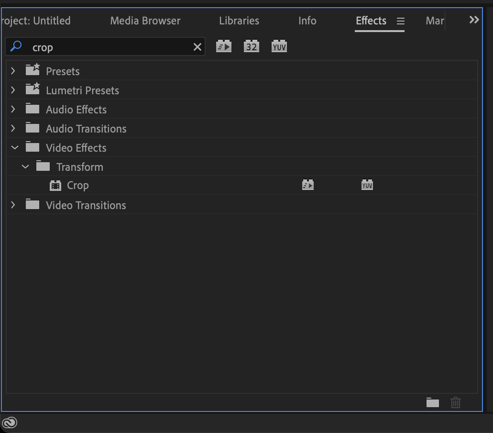
Task: Click the Crop effect film icon
Action: (x=55, y=186)
